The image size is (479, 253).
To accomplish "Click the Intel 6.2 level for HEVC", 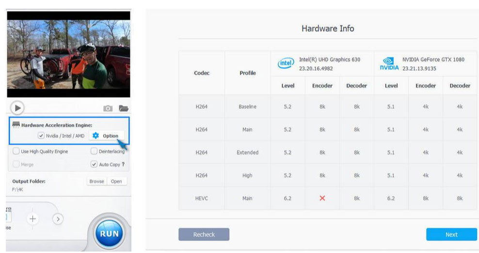I will point(287,198).
